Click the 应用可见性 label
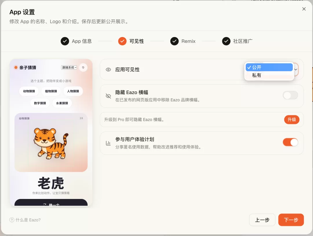 127,69
